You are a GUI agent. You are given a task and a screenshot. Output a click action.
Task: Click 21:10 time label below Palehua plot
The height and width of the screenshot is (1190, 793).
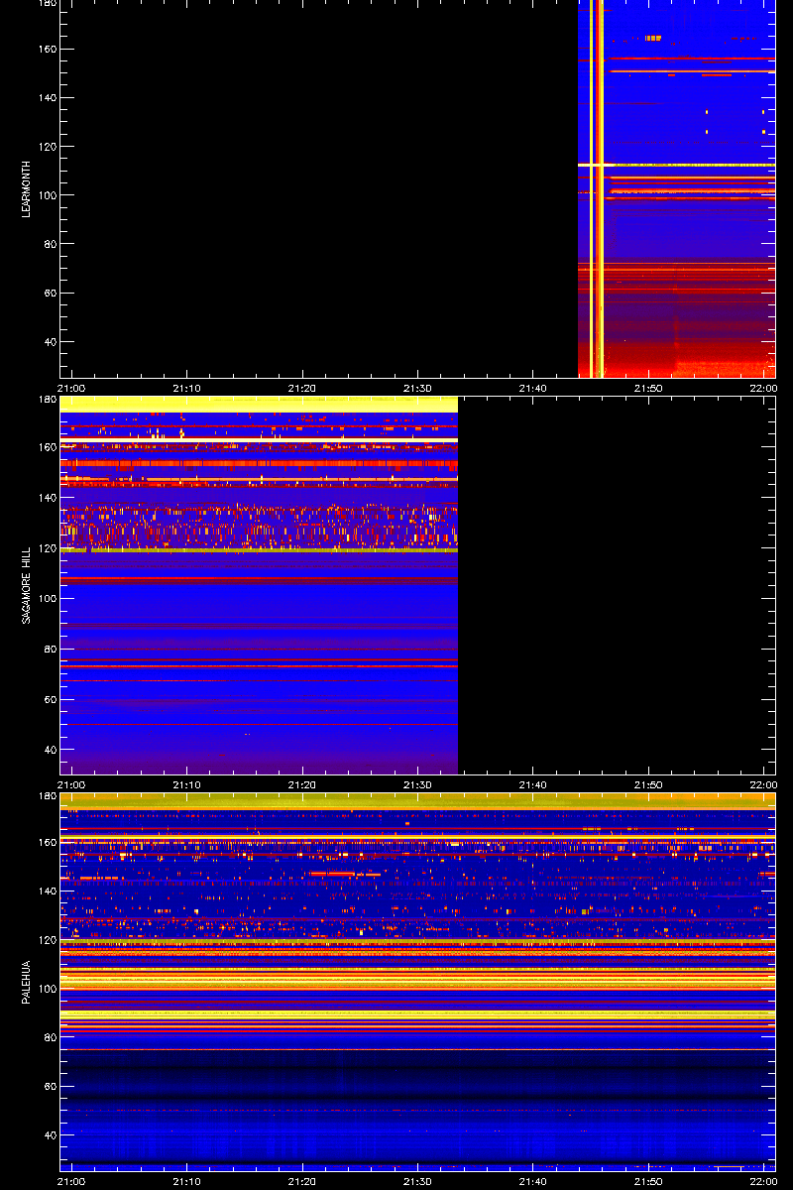187,1181
